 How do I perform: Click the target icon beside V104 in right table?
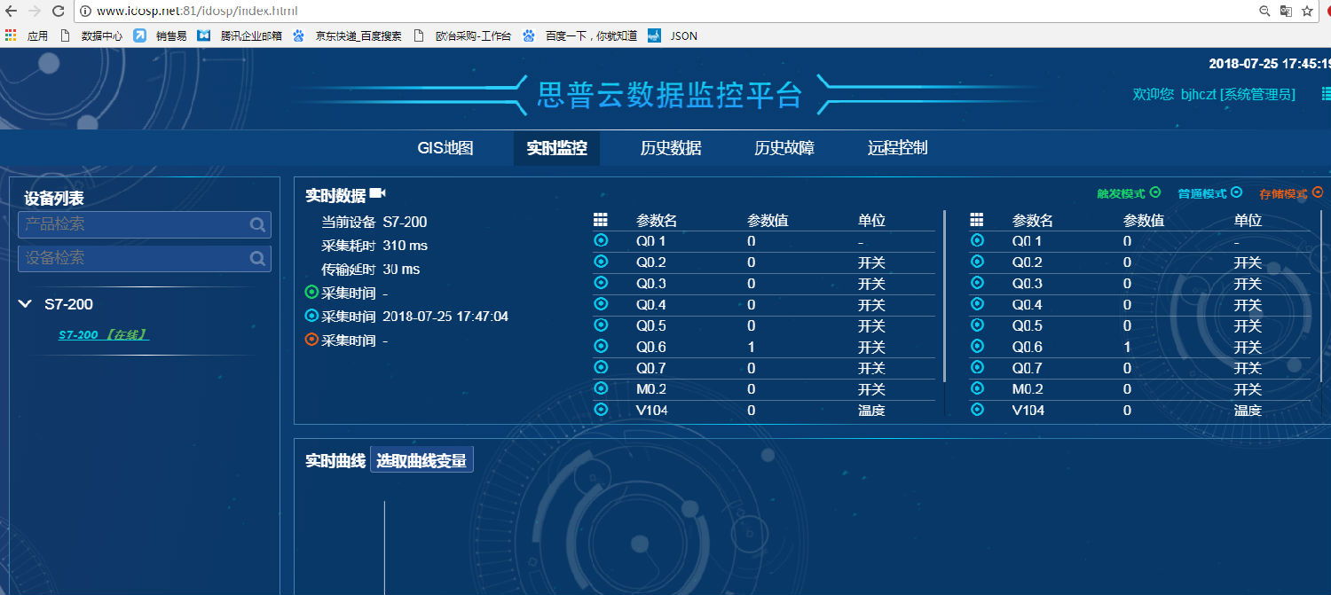point(977,410)
